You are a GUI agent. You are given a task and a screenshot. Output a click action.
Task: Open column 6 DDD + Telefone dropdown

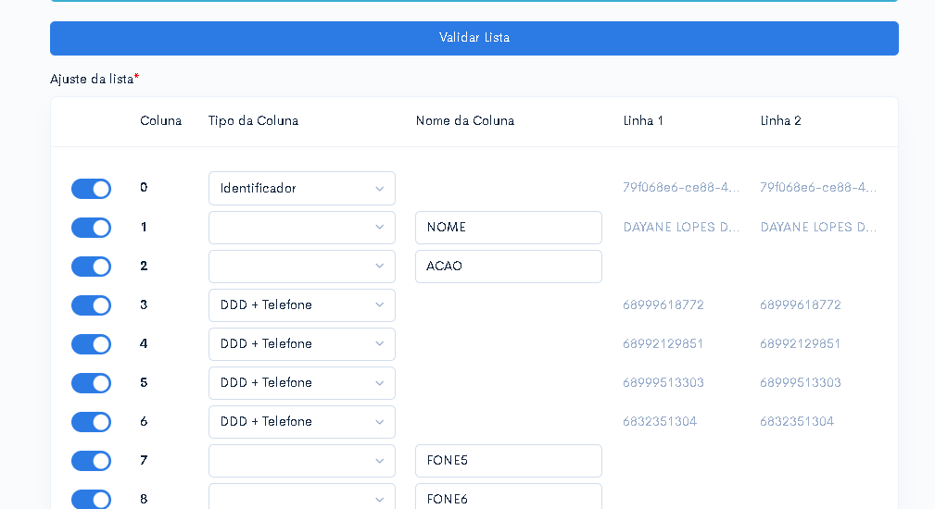(302, 422)
